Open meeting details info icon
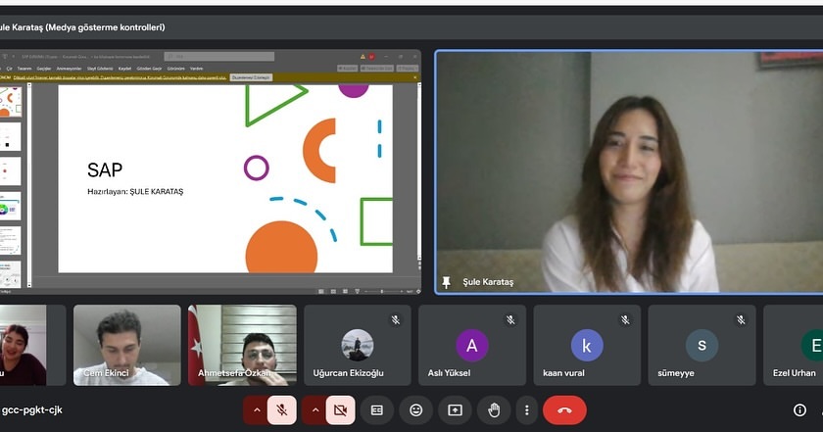 tap(799, 409)
